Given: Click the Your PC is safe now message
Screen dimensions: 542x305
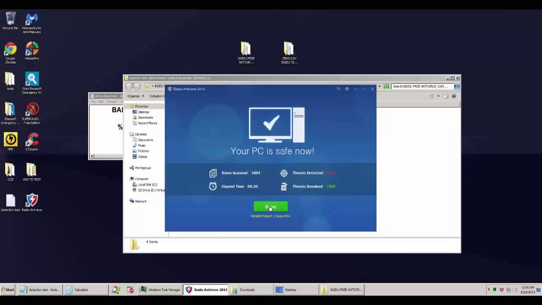Looking at the screenshot, I should 272,151.
